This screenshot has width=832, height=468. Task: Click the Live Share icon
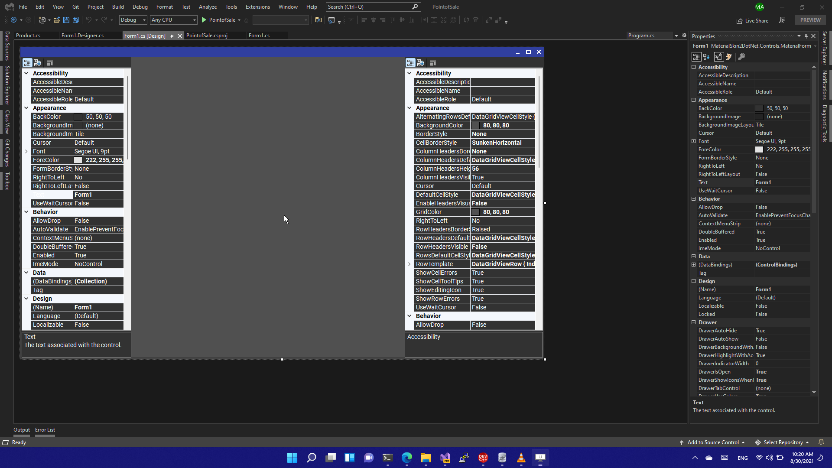click(x=739, y=21)
